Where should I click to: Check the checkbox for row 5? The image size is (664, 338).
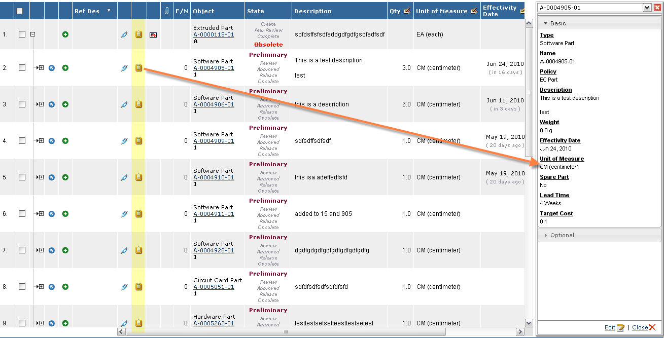tap(22, 177)
